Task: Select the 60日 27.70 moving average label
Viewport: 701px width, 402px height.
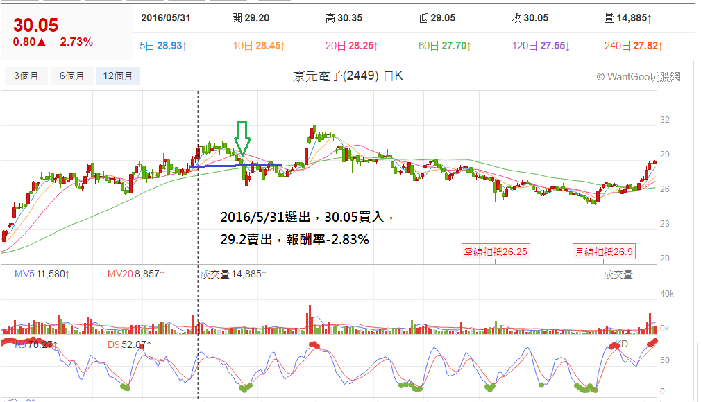Action: click(445, 46)
